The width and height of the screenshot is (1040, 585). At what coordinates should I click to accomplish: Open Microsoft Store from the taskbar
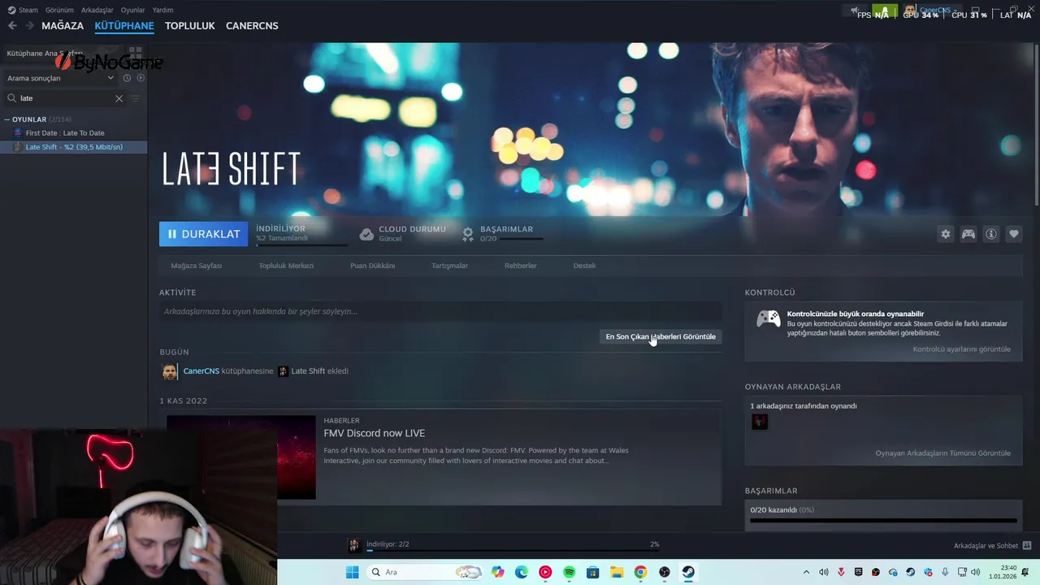[593, 572]
